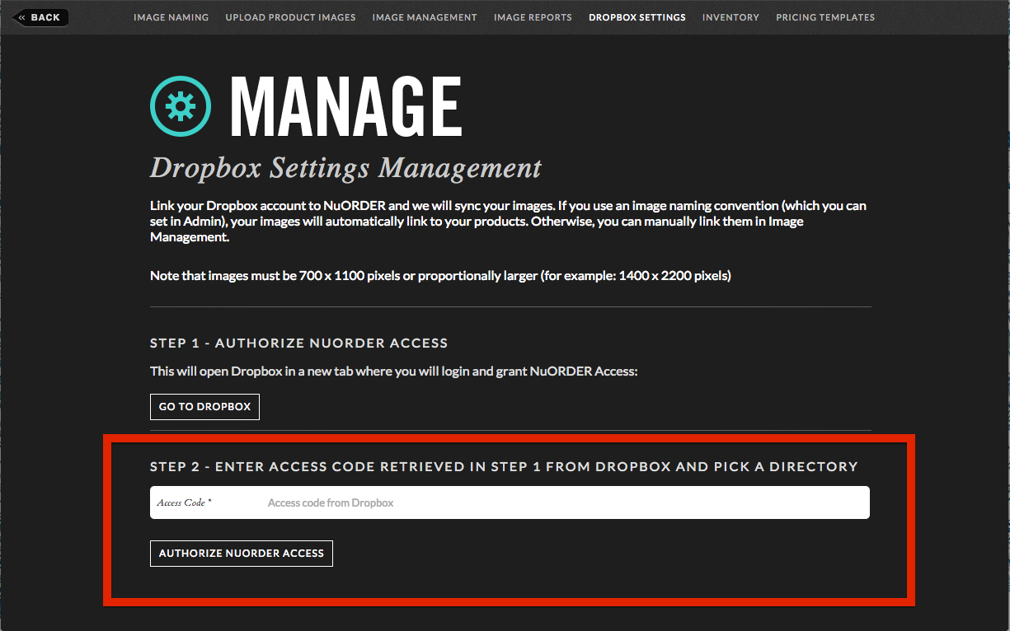
Task: Select the Dropbox Settings tab
Action: click(637, 17)
